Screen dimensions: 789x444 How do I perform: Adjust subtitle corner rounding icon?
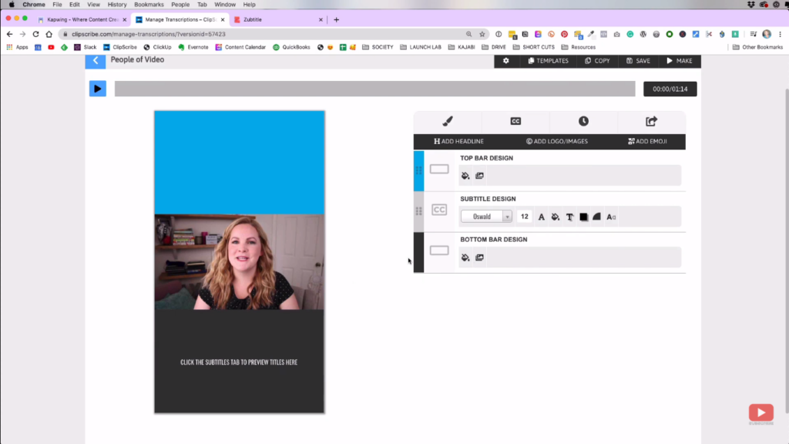click(597, 217)
